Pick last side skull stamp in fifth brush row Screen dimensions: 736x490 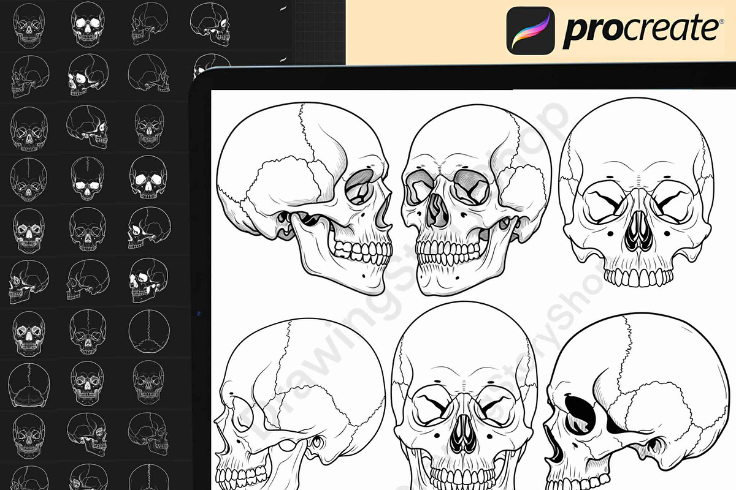tap(149, 228)
